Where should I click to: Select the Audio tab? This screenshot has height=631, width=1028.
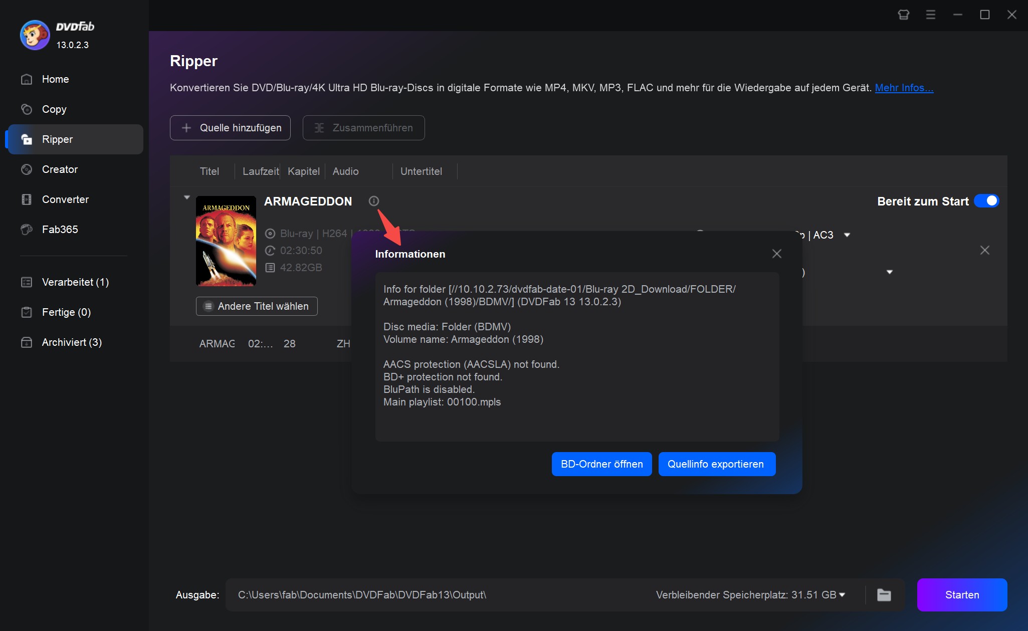tap(345, 170)
